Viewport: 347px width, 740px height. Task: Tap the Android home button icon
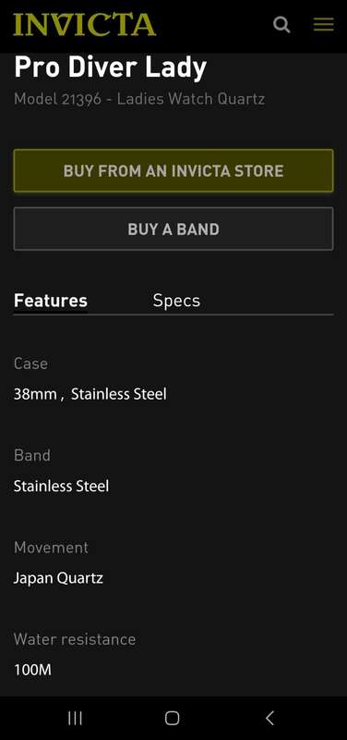pos(173,719)
